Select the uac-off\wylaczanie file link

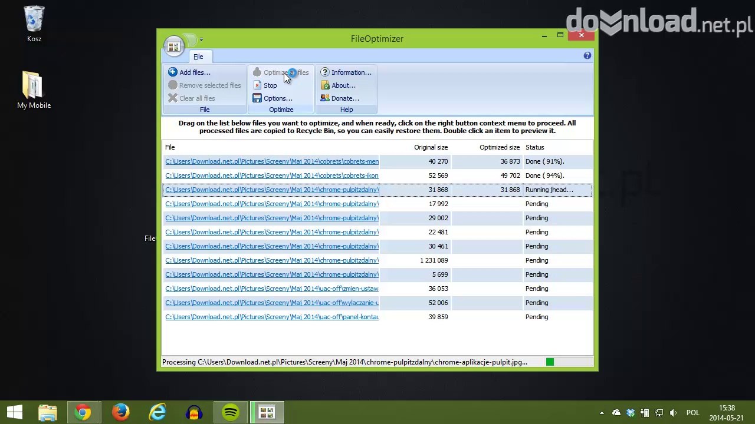(272, 303)
